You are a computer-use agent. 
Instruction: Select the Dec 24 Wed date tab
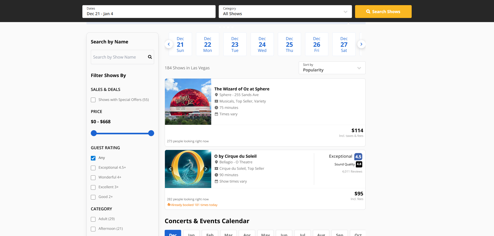pos(262,44)
